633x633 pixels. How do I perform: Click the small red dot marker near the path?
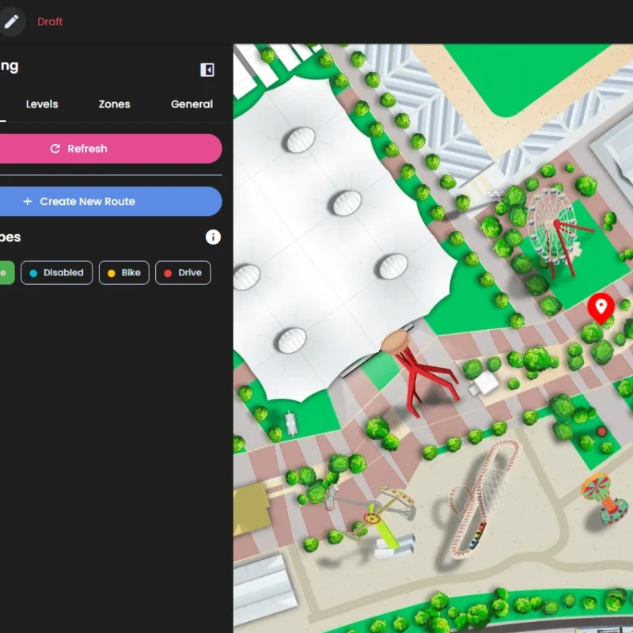602,431
